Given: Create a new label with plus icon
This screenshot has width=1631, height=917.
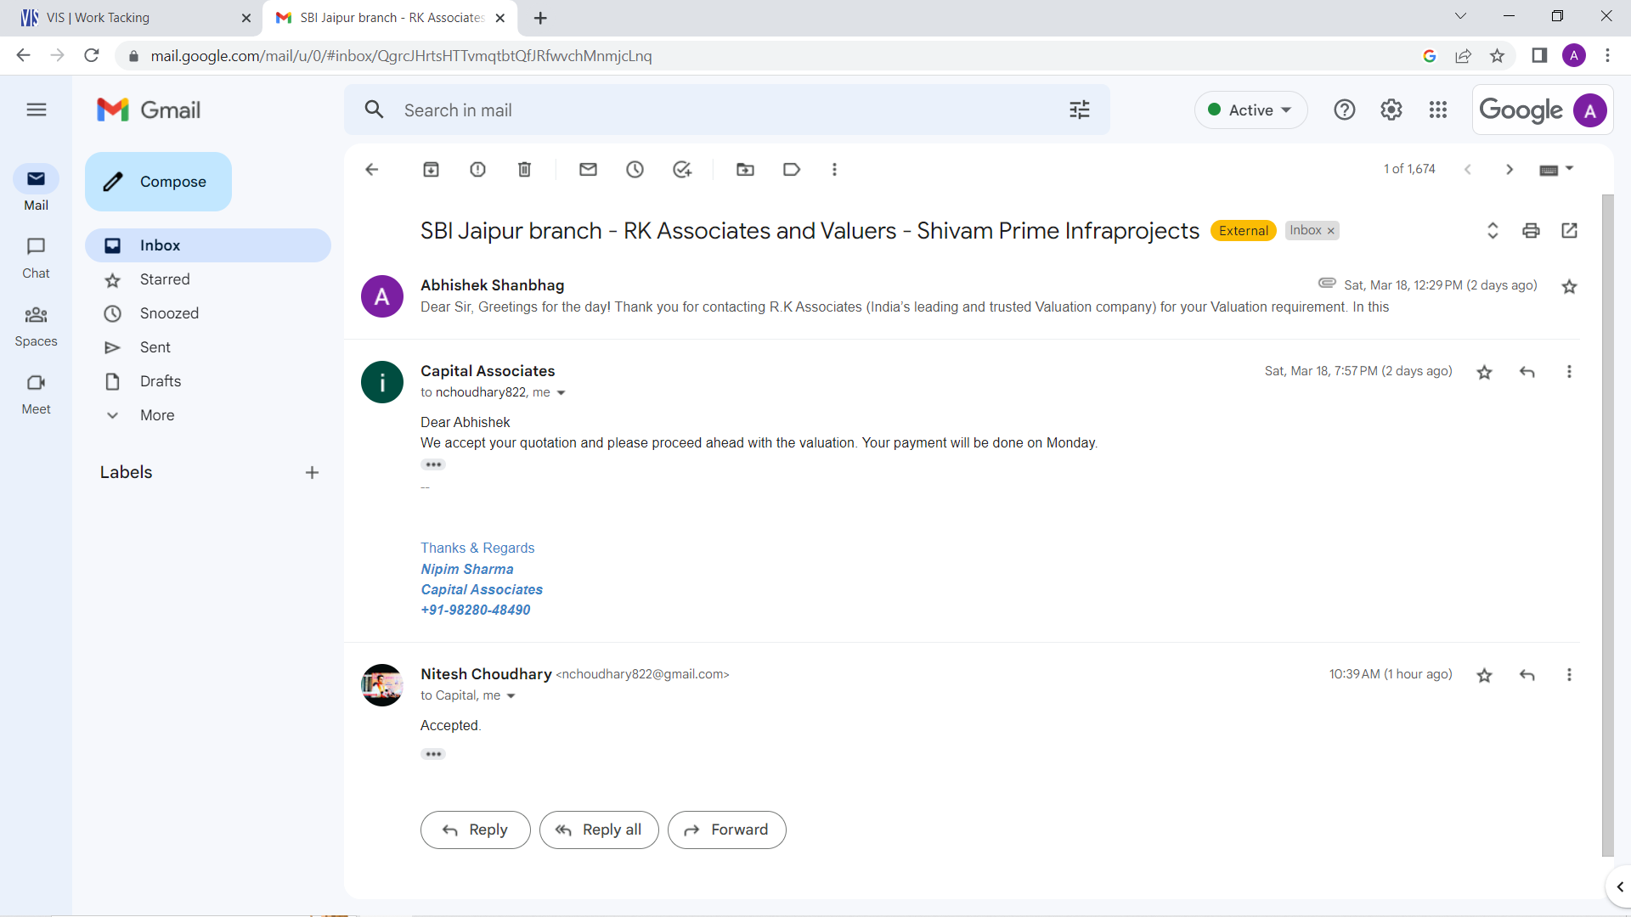Looking at the screenshot, I should tap(312, 473).
